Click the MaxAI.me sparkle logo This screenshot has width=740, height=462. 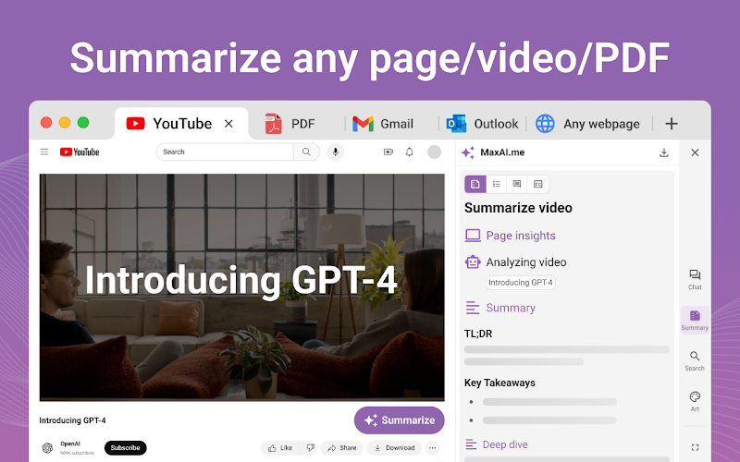pos(468,152)
